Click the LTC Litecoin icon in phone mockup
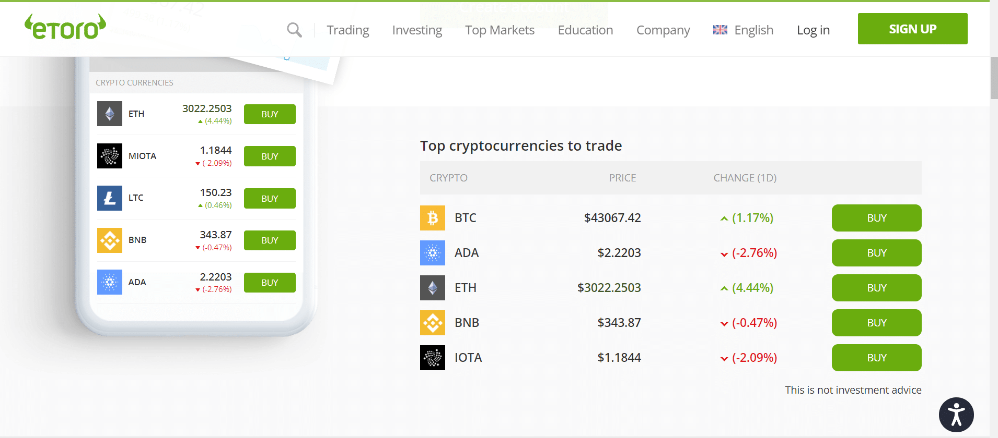The width and height of the screenshot is (998, 438). (x=110, y=198)
